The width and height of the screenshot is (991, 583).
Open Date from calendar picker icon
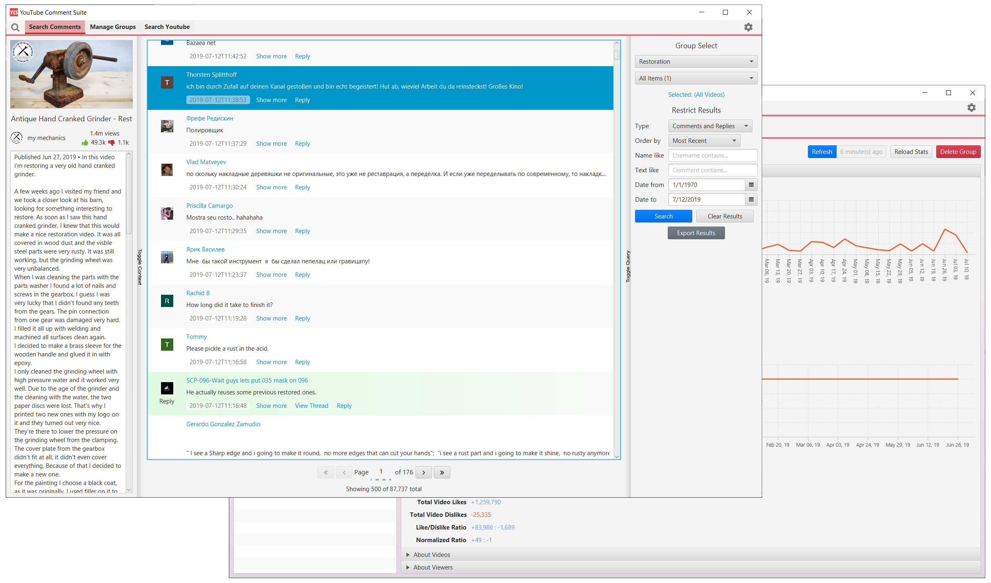(x=751, y=185)
